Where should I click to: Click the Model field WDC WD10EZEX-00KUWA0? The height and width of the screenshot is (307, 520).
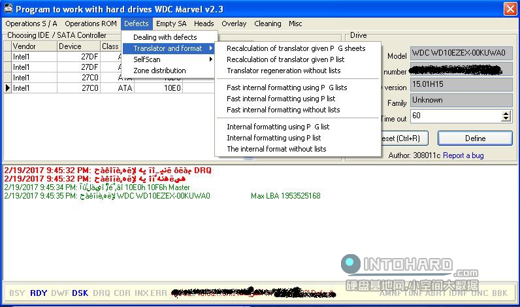[461, 53]
